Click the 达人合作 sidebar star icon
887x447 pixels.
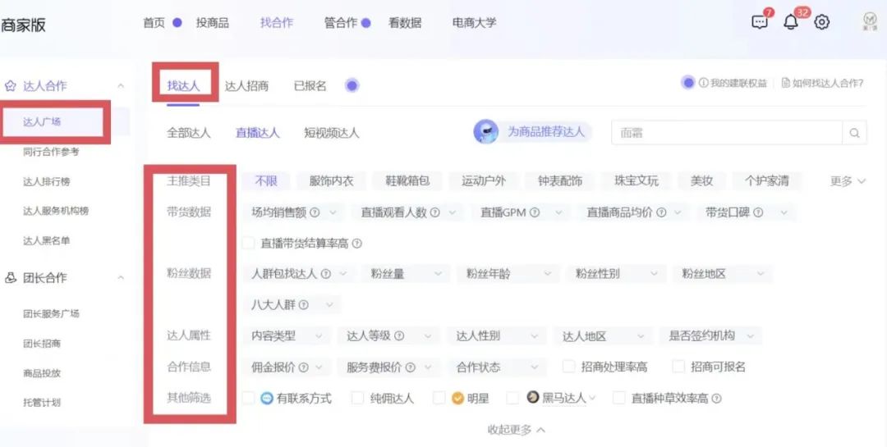click(10, 86)
